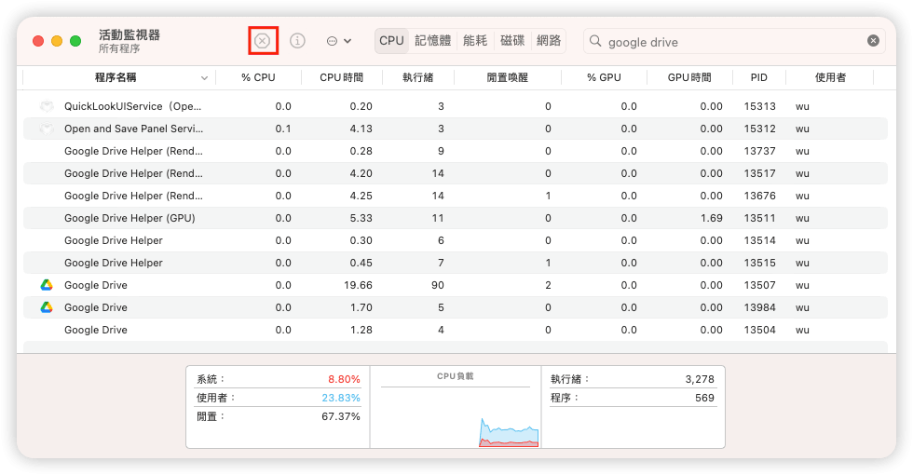
Task: Click Google Drive icon for PID 13507
Action: click(47, 285)
